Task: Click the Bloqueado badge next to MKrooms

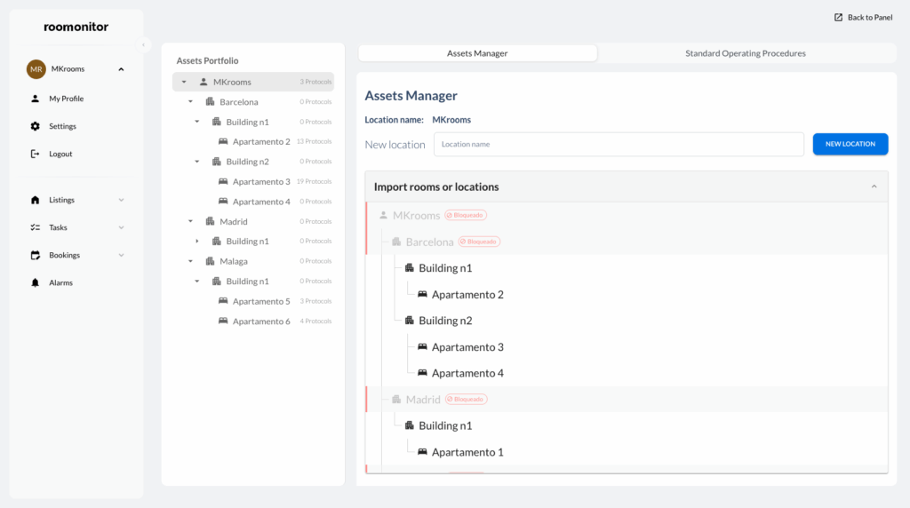Action: coord(466,215)
